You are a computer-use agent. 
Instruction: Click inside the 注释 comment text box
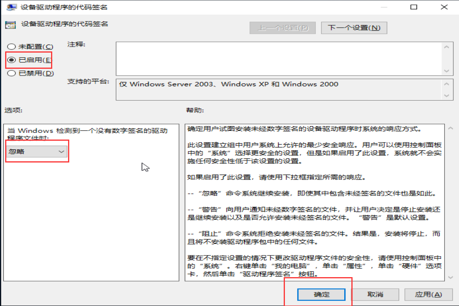point(279,59)
